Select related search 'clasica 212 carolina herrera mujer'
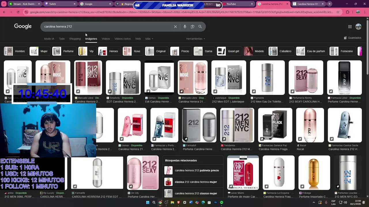This screenshot has width=369, height=207. click(193, 182)
